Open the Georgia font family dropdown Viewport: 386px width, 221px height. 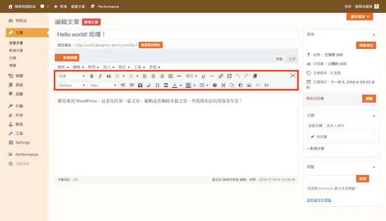[72, 85]
